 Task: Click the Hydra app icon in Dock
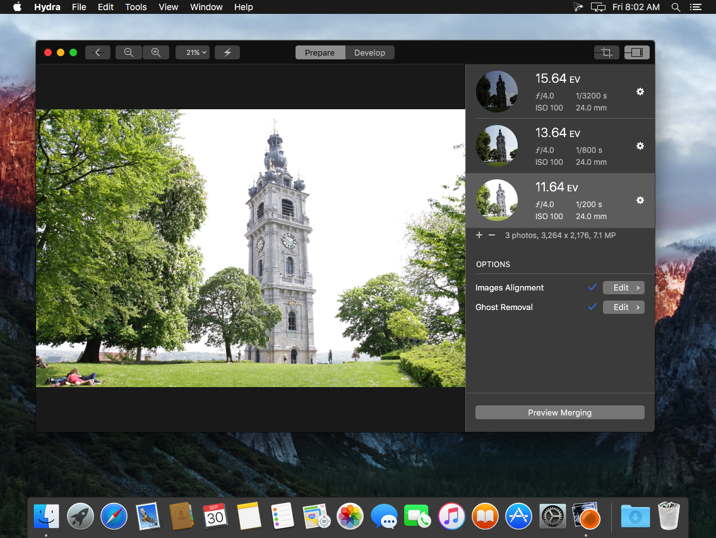click(586, 517)
